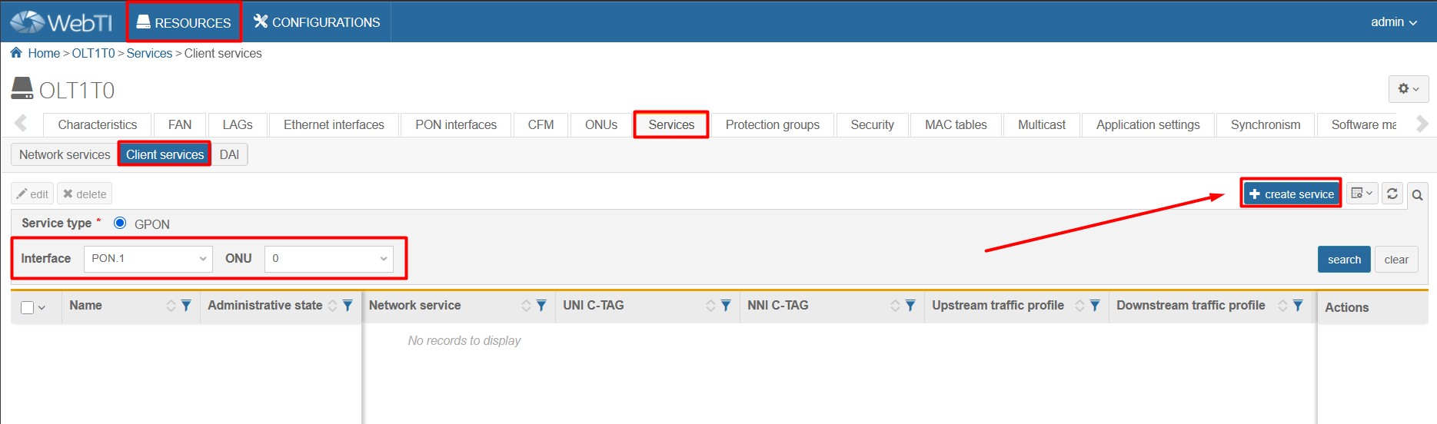Click the refresh icon in toolbar

1392,194
